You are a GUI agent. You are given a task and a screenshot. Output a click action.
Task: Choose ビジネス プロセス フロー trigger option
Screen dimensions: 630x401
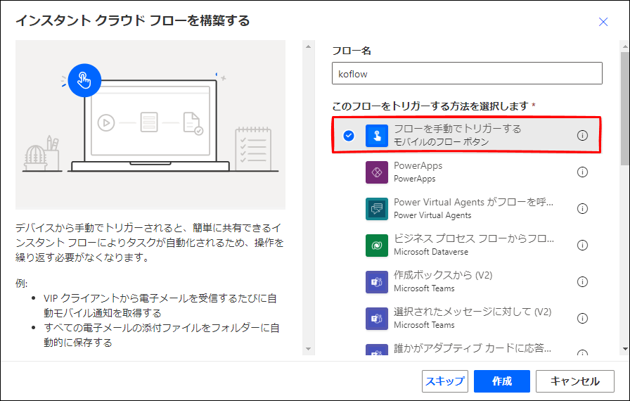(468, 245)
